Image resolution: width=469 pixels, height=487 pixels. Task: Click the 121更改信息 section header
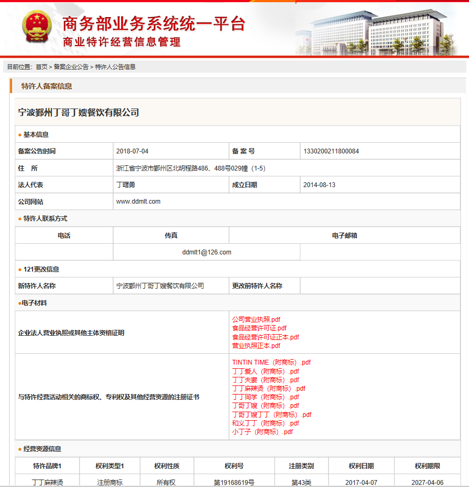tap(41, 269)
